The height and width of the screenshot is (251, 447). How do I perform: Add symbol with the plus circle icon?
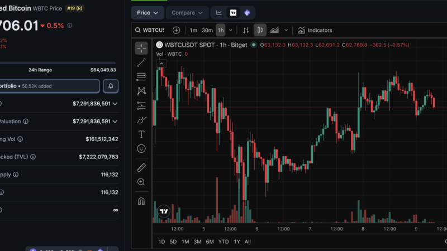[x=176, y=30]
